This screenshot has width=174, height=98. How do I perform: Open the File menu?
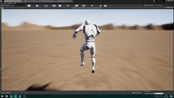pyautogui.click(x=2, y=3)
